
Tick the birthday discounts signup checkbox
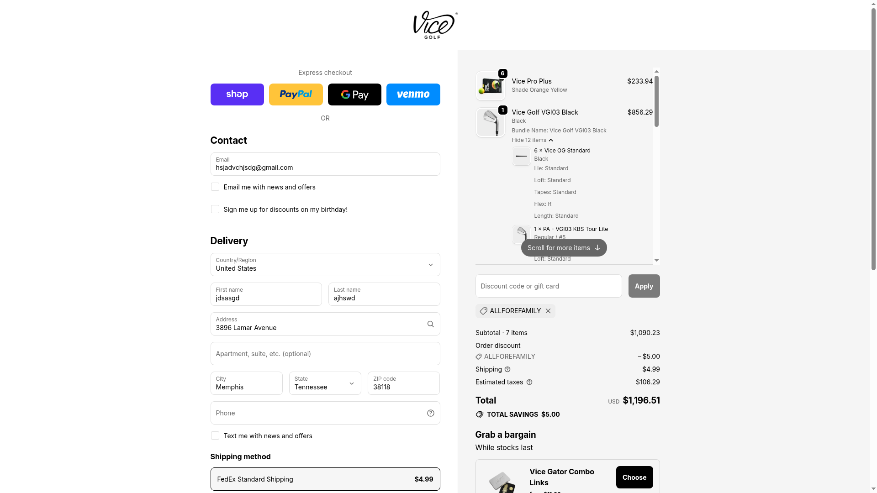click(x=215, y=210)
